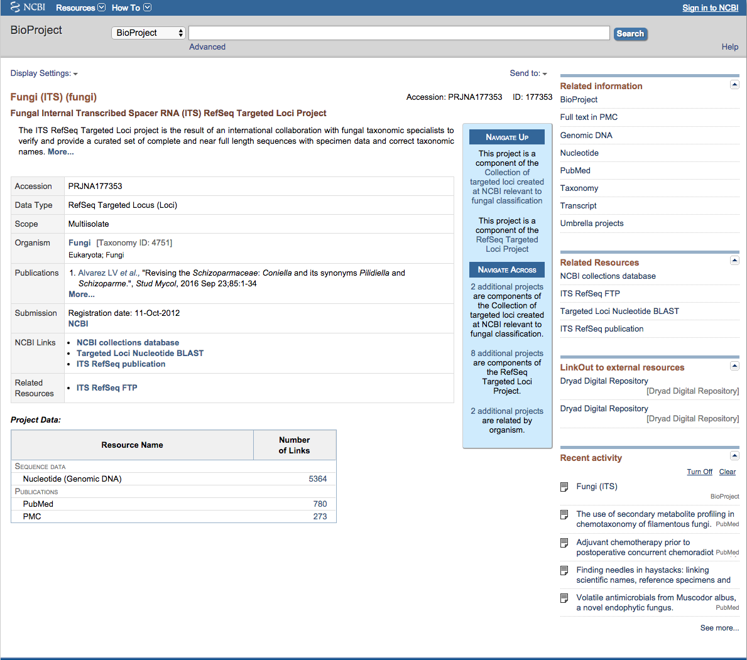Open Targeted Loci Nucleotide BLAST link in table
Screen dimensions: 747x660
(140, 354)
